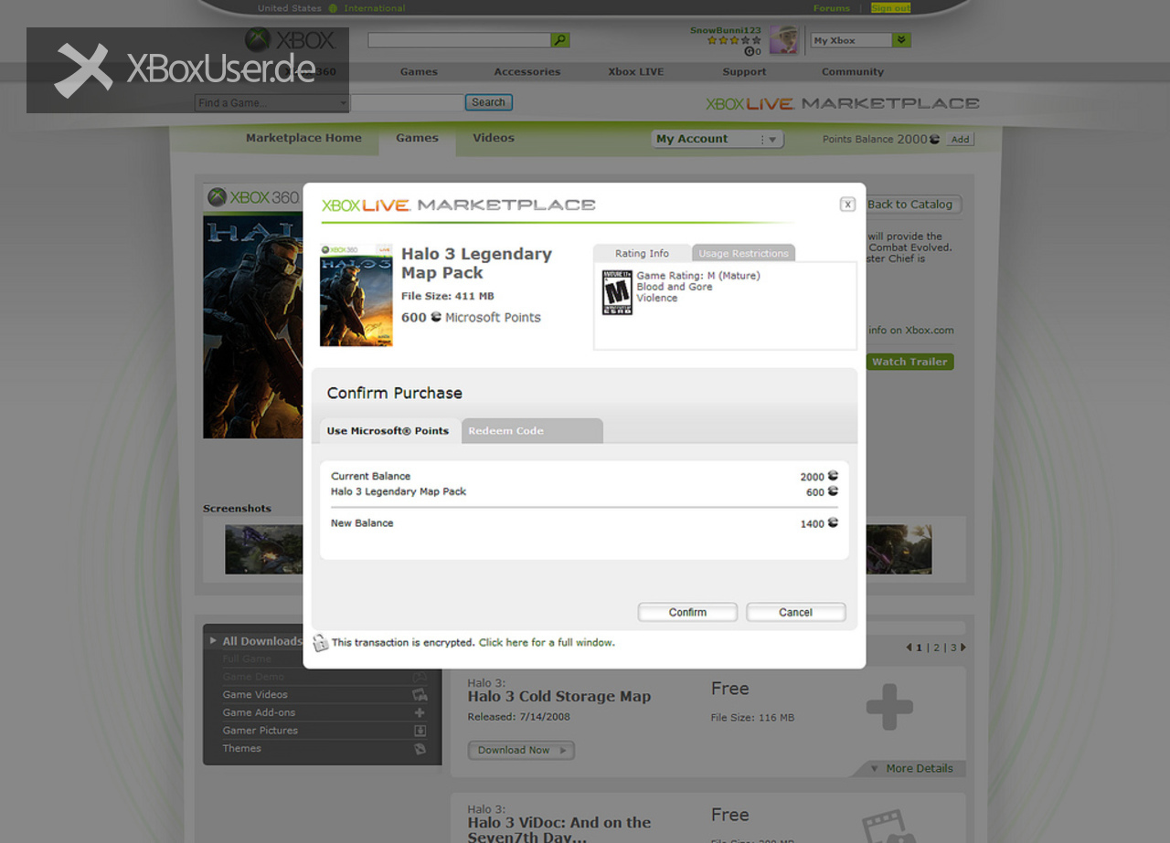Select the Marketplace Games tab
This screenshot has width=1170, height=843.
click(x=417, y=138)
